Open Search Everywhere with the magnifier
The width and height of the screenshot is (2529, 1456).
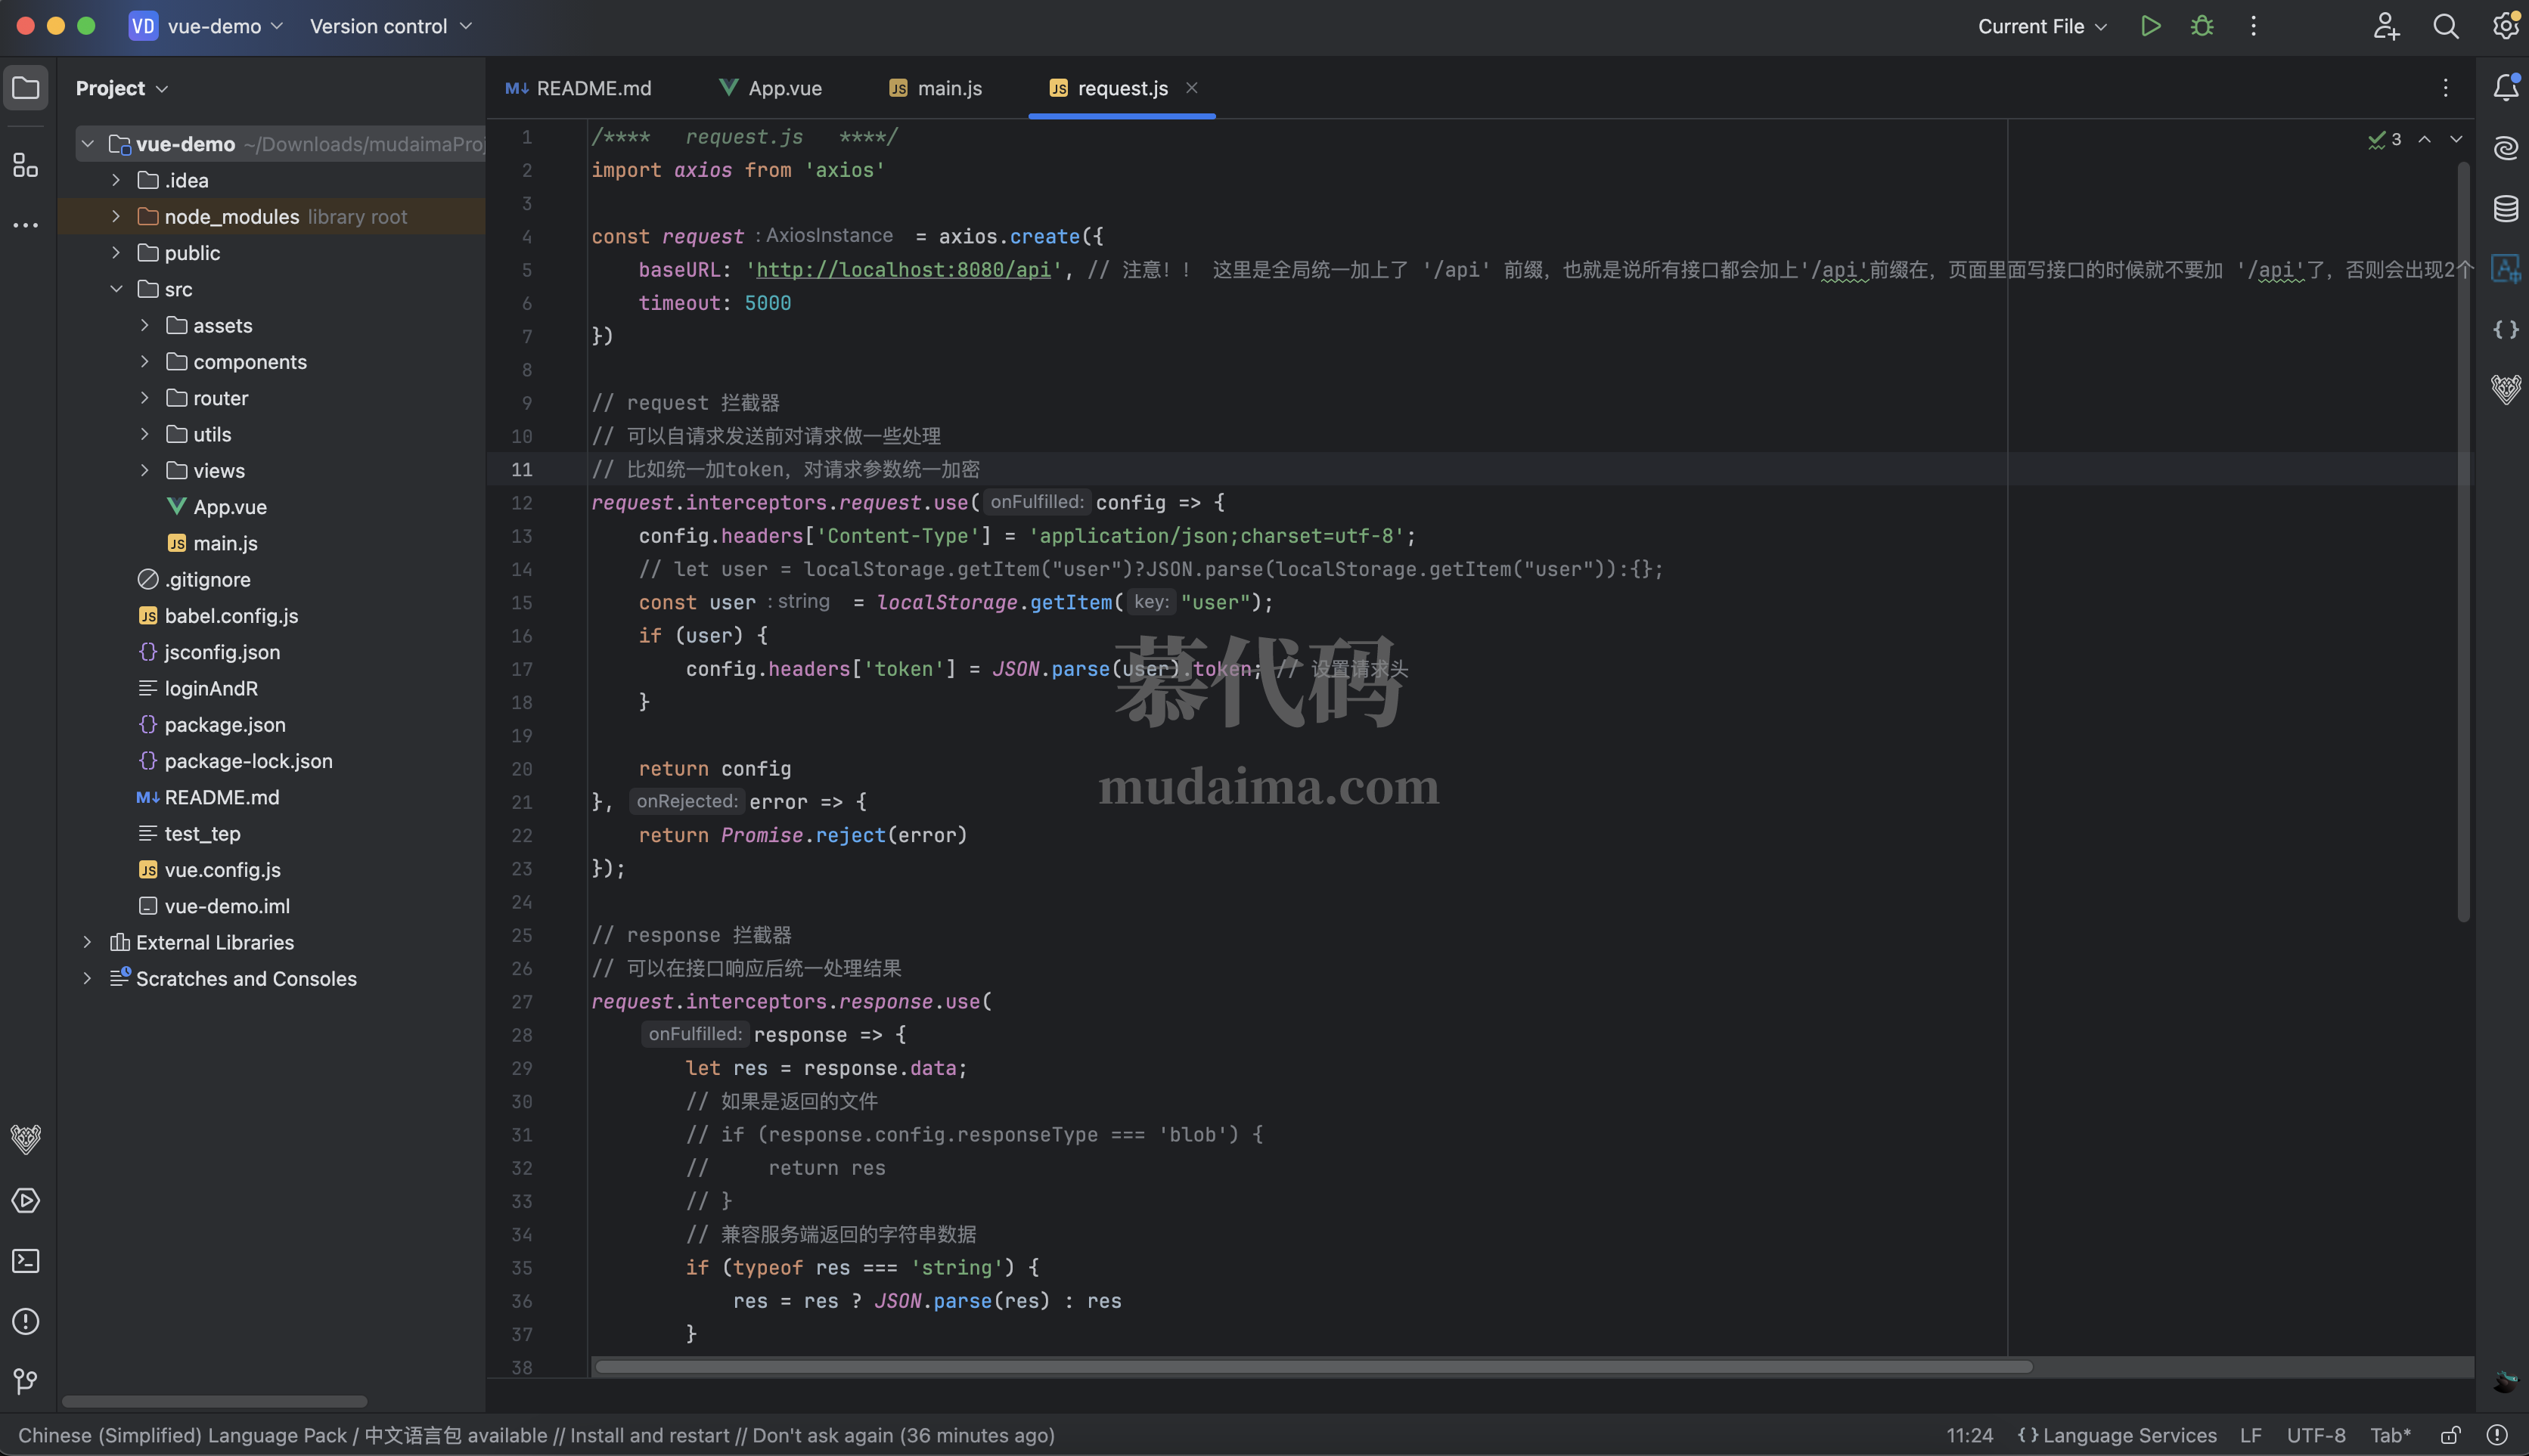[x=2445, y=26]
